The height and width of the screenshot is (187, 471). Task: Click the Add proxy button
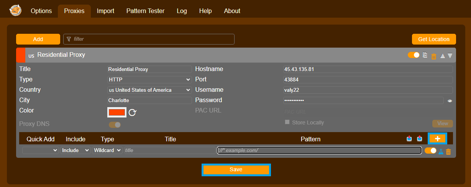(38, 39)
